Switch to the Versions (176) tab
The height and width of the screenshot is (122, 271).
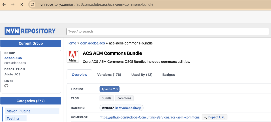coord(109,75)
